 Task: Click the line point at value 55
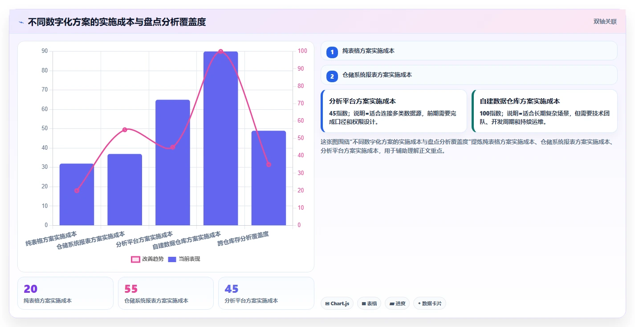(125, 130)
